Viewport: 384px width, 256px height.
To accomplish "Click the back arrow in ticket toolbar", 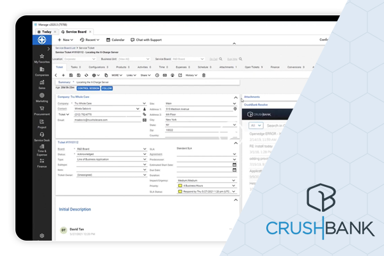I will (56, 76).
